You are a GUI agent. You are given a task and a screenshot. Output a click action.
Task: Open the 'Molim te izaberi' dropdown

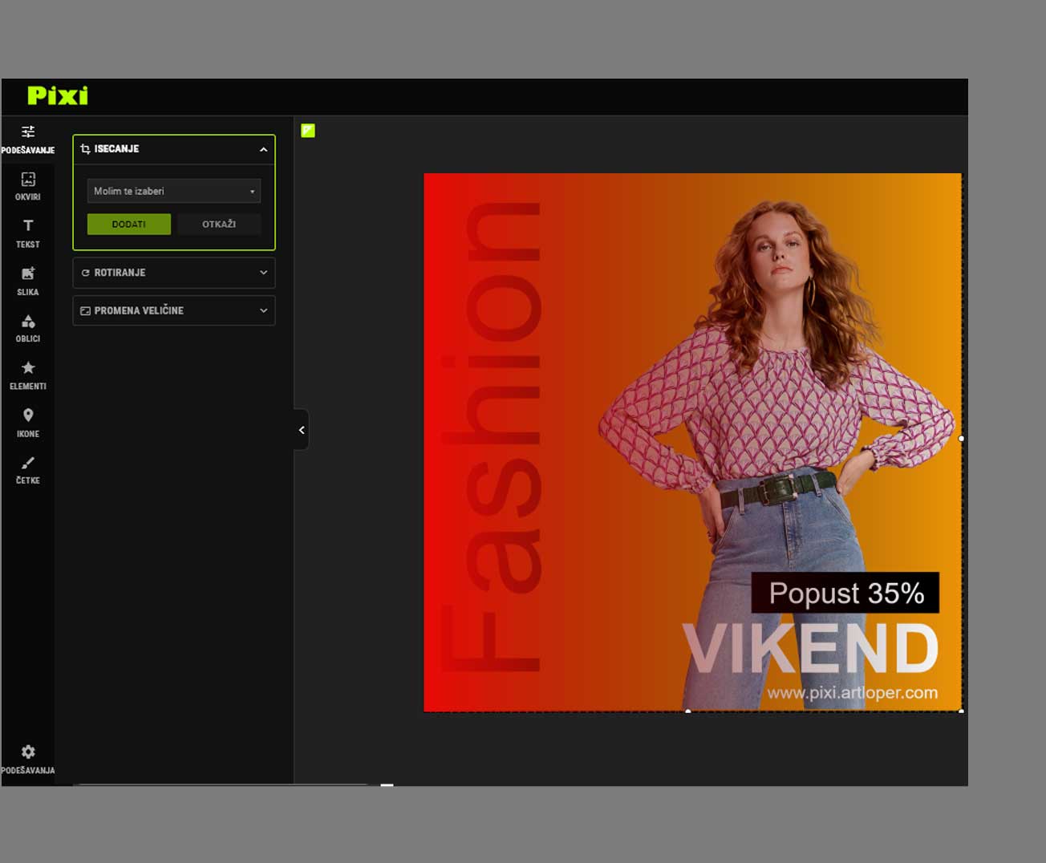tap(174, 191)
